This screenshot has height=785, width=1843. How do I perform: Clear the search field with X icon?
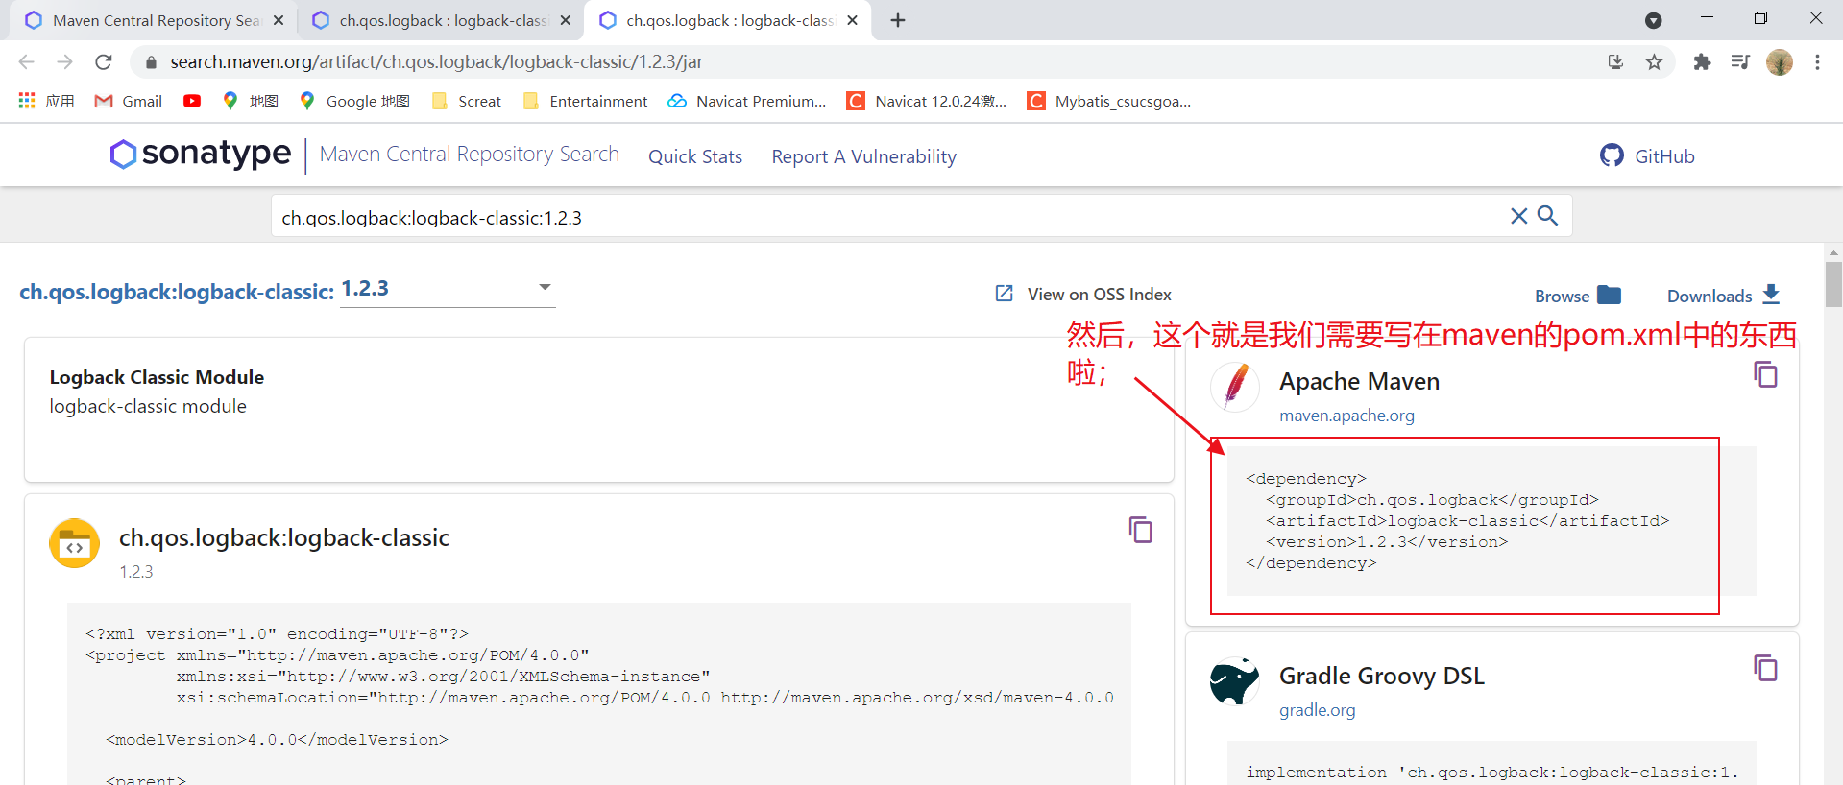tap(1518, 216)
